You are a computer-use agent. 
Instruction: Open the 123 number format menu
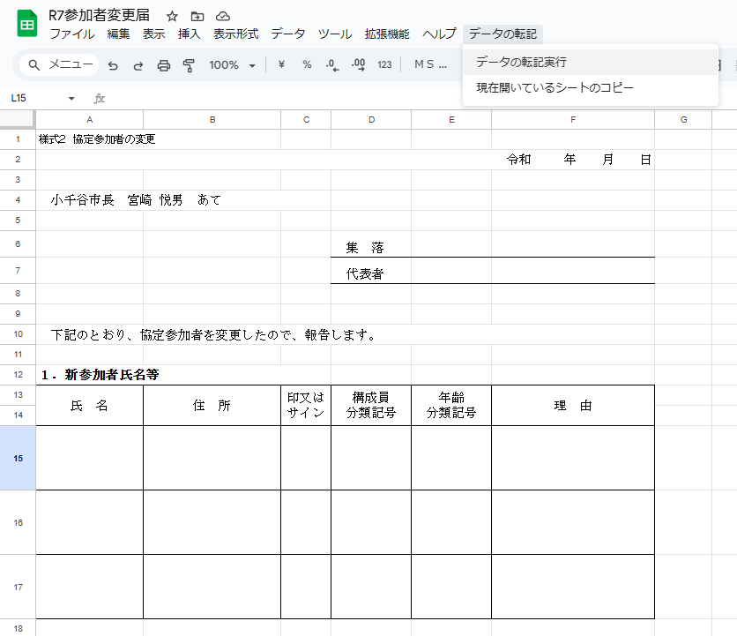[x=384, y=64]
